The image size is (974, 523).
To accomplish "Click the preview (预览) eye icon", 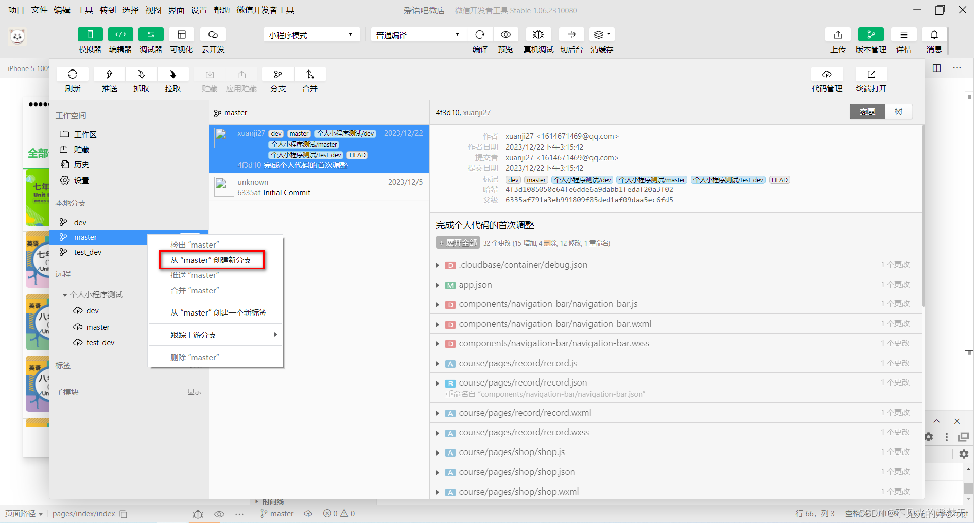I will pyautogui.click(x=506, y=34).
